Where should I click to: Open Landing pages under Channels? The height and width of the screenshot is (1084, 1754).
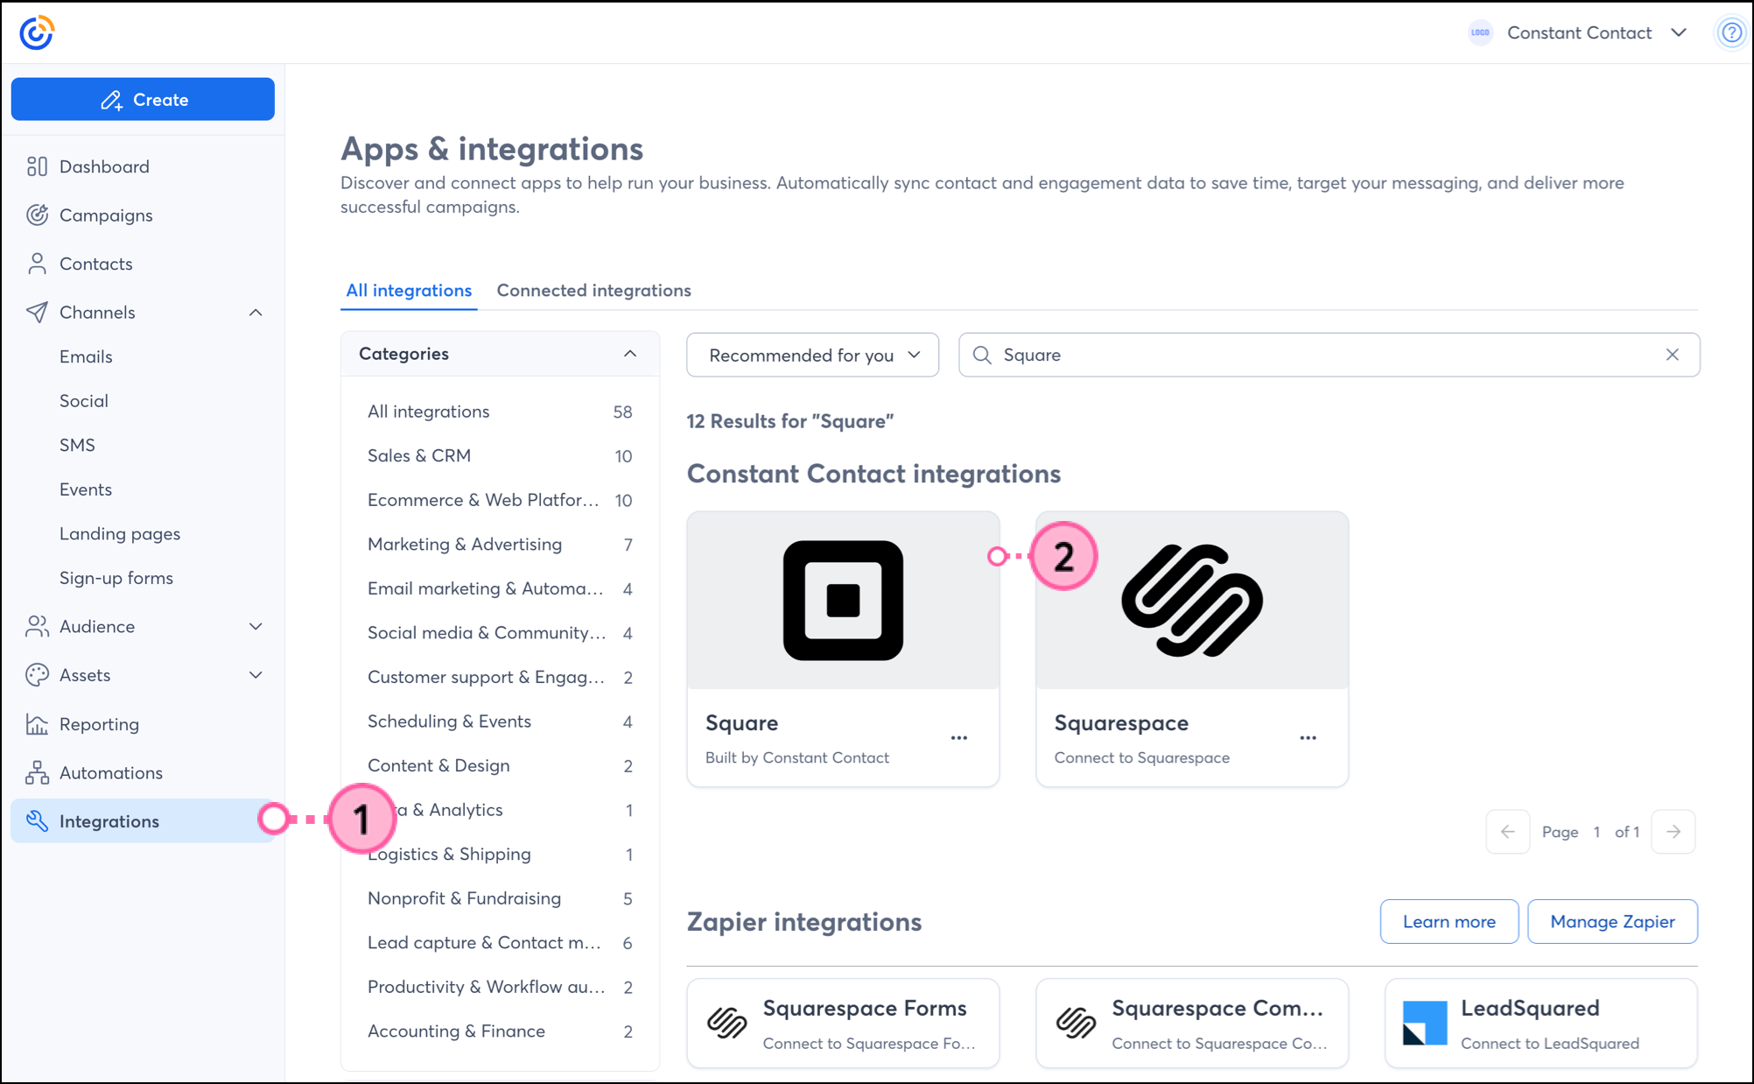tap(120, 533)
